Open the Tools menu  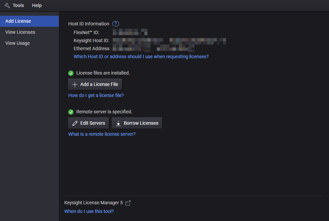pyautogui.click(x=18, y=6)
